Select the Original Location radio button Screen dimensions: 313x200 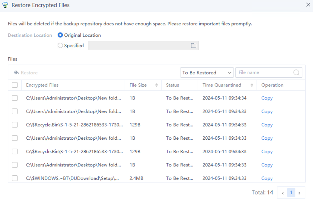coord(60,35)
